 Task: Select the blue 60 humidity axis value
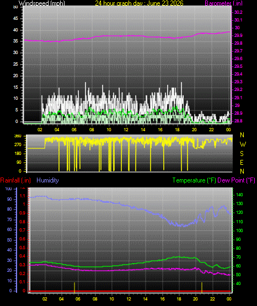tap(9, 230)
